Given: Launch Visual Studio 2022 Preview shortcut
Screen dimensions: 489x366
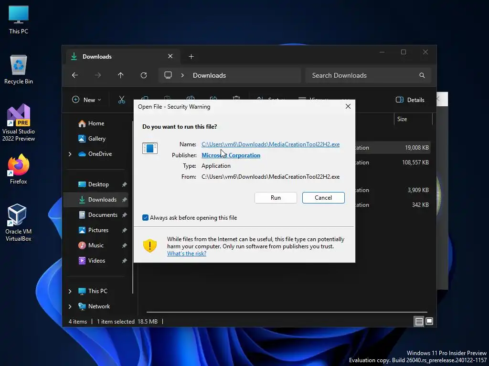Looking at the screenshot, I should (19, 122).
